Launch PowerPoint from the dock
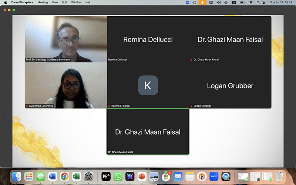Viewport: 296px width, 185px height. (142, 176)
